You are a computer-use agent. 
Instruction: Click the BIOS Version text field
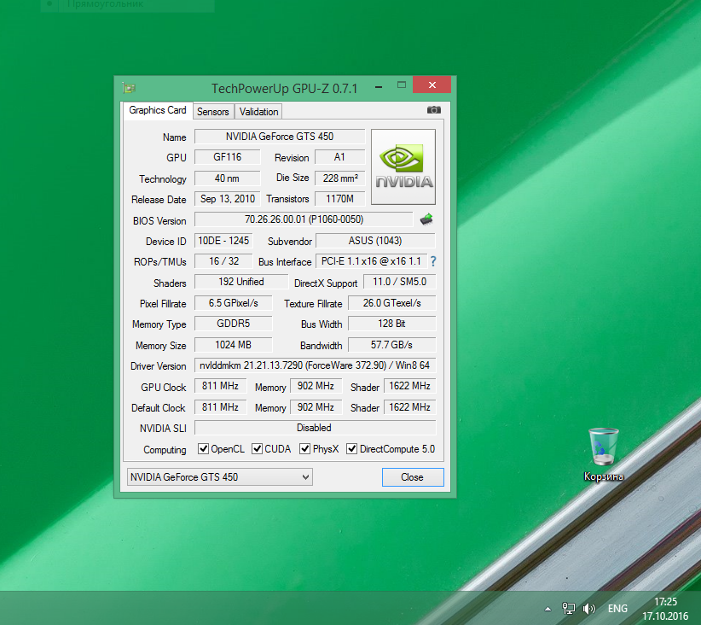pyautogui.click(x=304, y=220)
